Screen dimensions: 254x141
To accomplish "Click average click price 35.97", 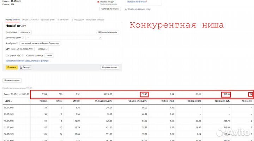I will (x=144, y=128).
